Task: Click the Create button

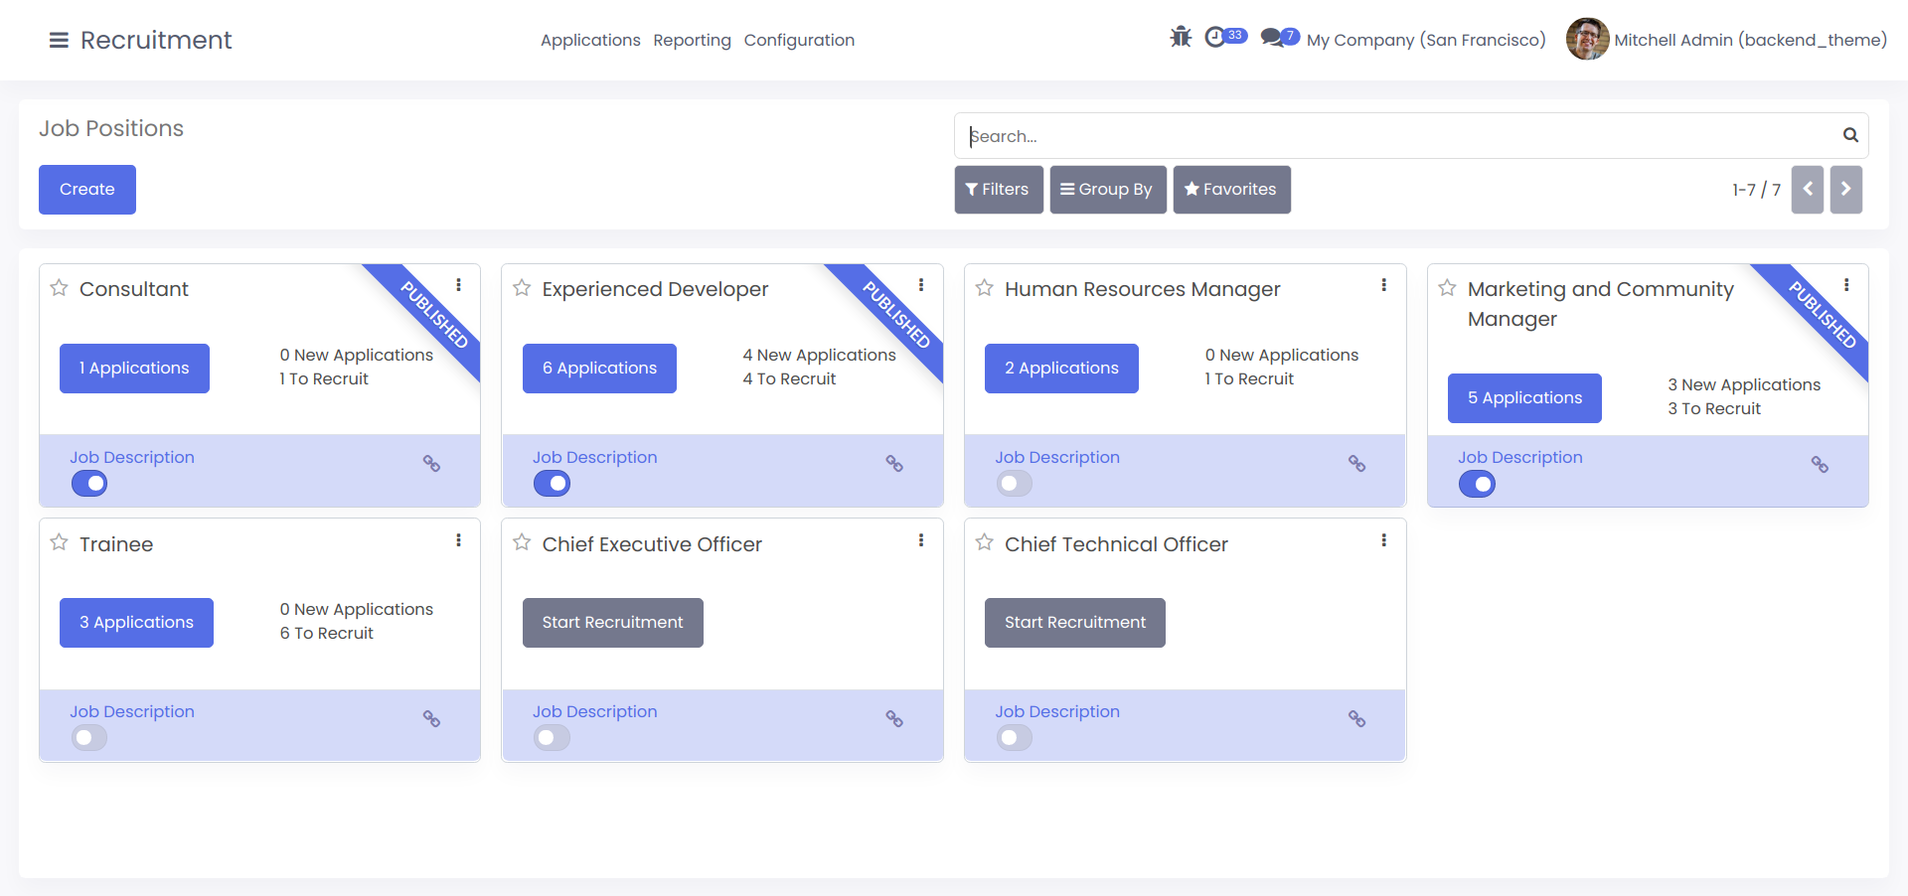Action: point(87,190)
